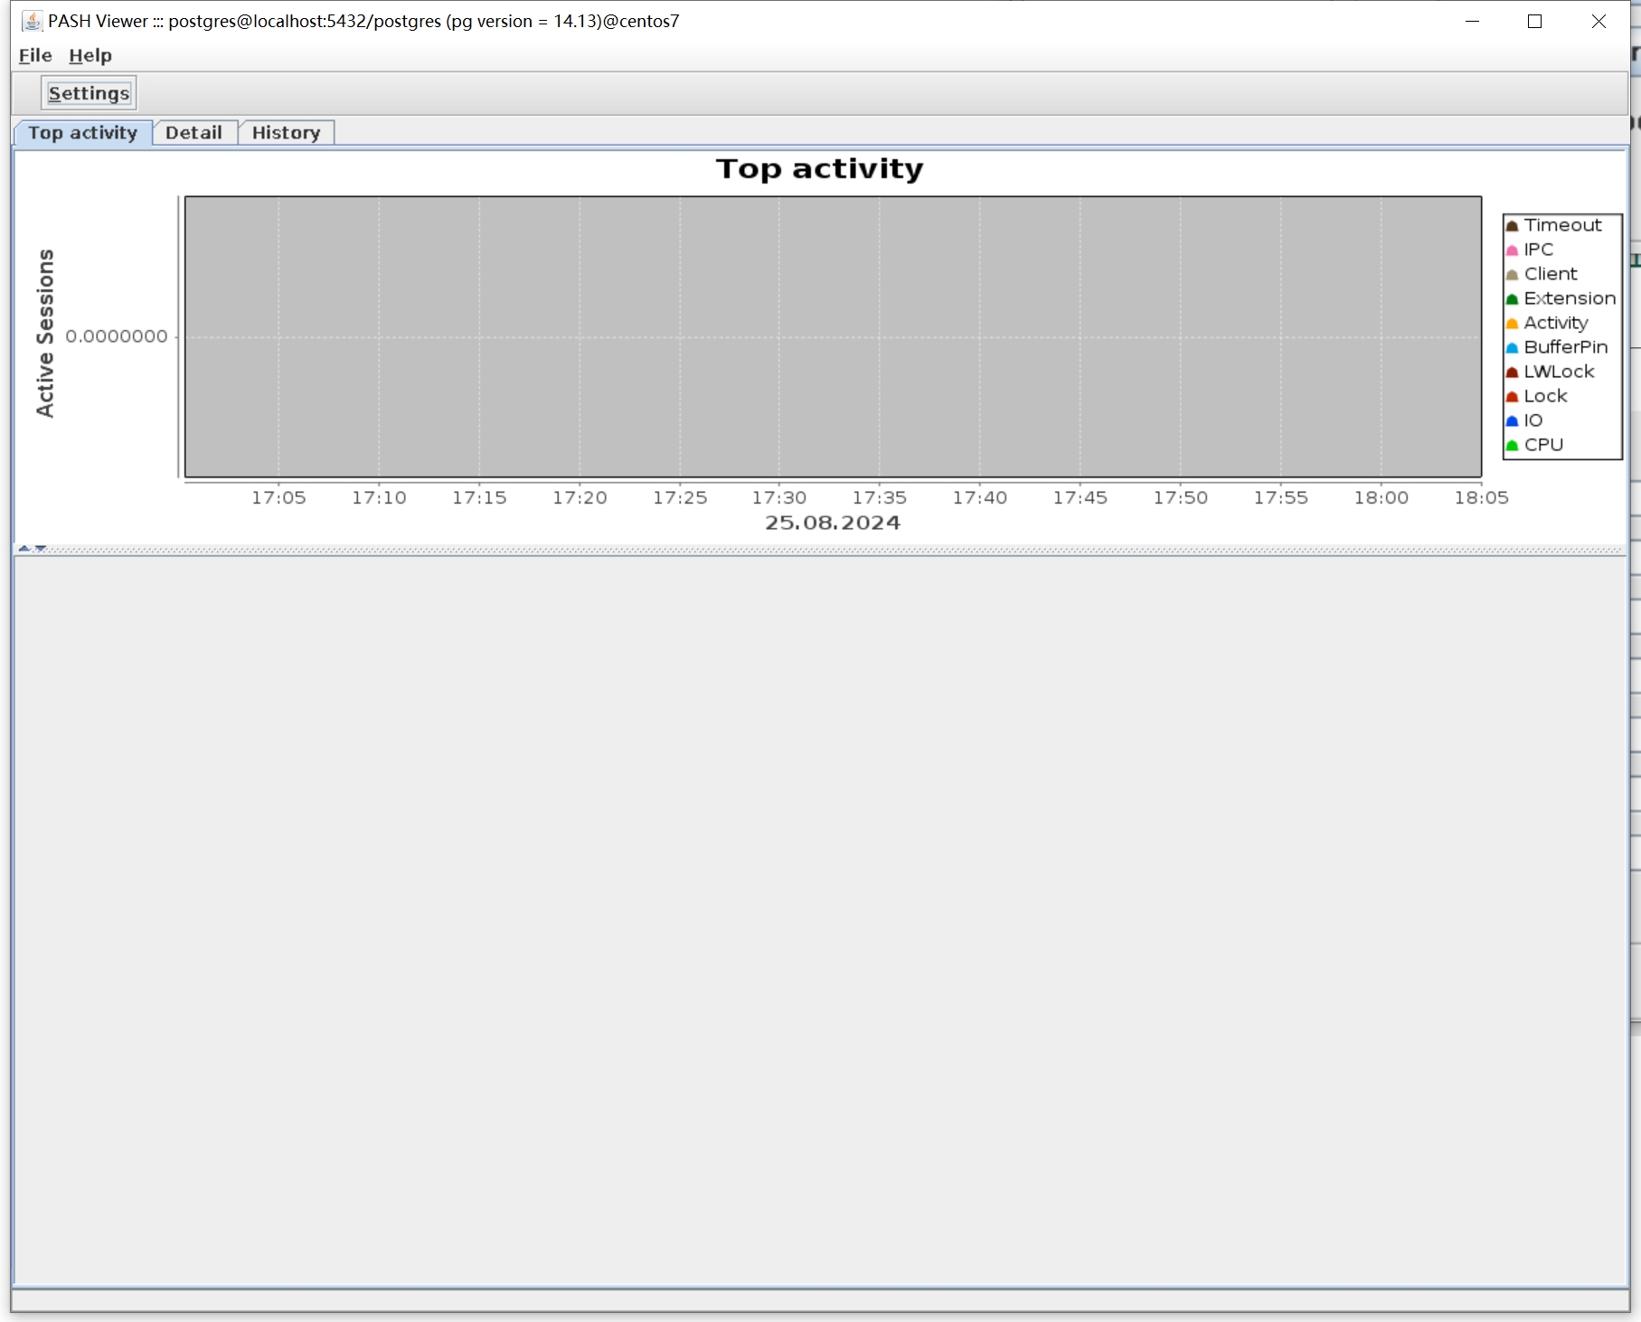The width and height of the screenshot is (1641, 1322).
Task: Click the Top activity chart title
Action: [820, 169]
